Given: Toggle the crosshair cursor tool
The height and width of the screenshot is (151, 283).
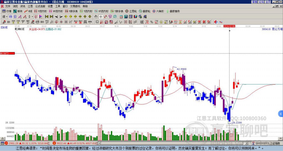Looking at the screenshot, I should [x=101, y=17].
